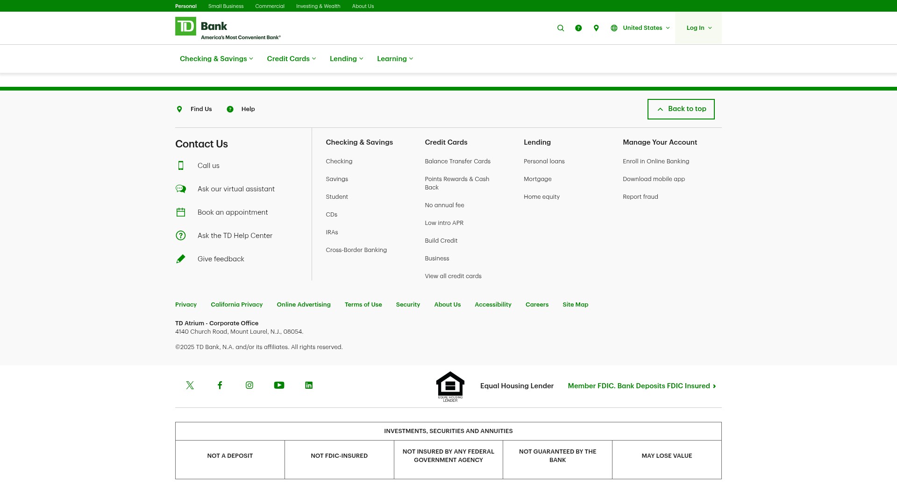Switch to Investing & Wealth section

tap(318, 6)
